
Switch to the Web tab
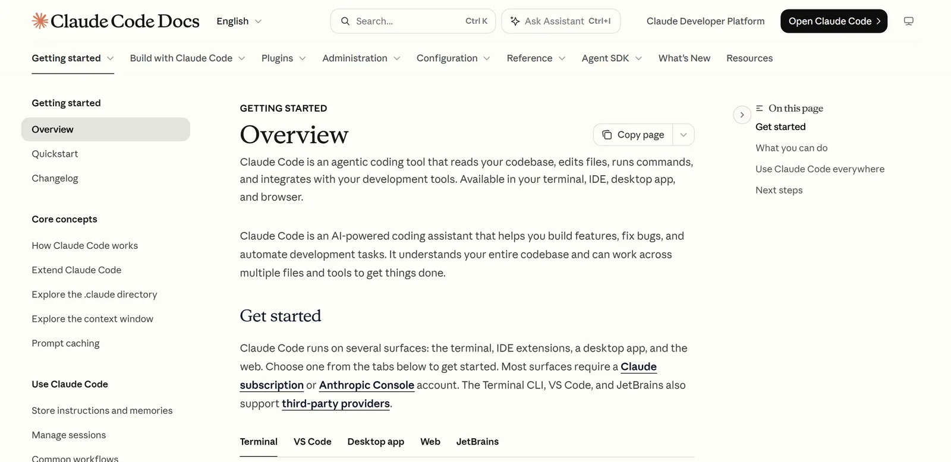[430, 442]
